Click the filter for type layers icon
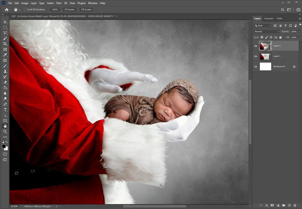This screenshot has height=209, width=302. 285,25
